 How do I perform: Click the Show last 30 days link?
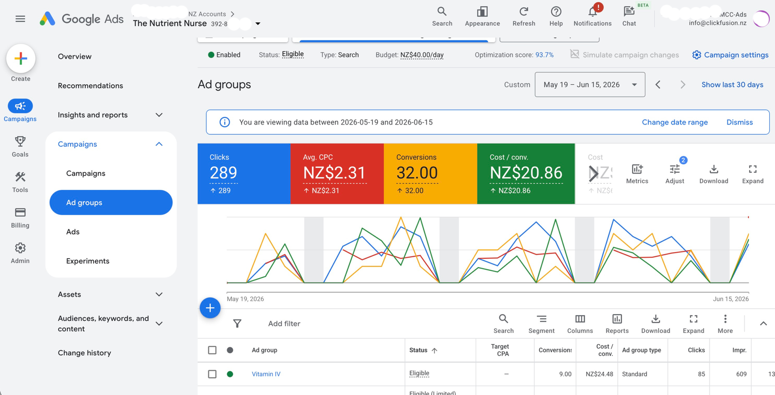pos(732,84)
